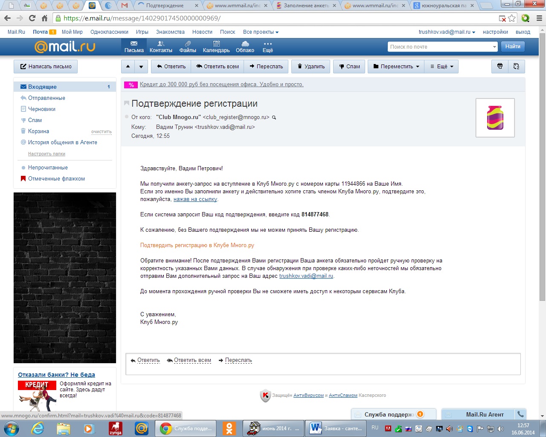Show Отмеченные флажком messages
Screen dimensions: 546x437
56,179
